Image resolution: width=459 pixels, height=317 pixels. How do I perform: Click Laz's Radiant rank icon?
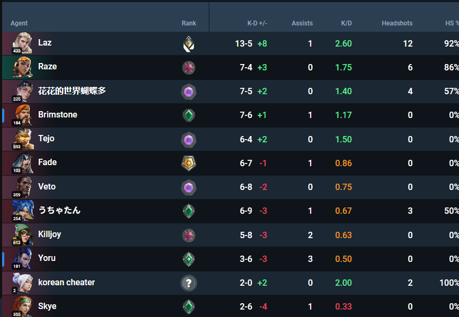pyautogui.click(x=188, y=43)
